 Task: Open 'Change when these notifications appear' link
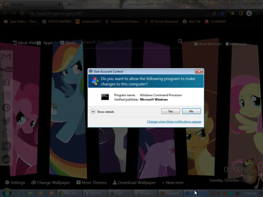click(x=174, y=122)
